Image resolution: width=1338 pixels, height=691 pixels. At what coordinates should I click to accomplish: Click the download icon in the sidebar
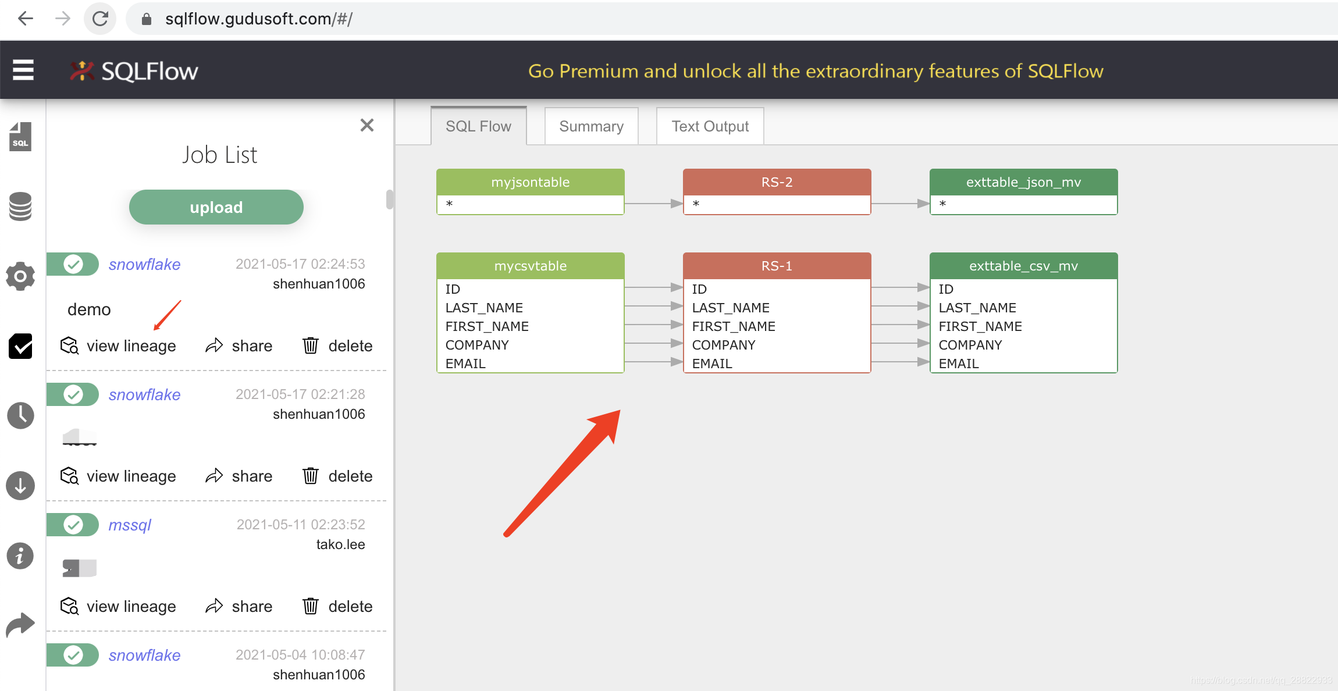[20, 485]
